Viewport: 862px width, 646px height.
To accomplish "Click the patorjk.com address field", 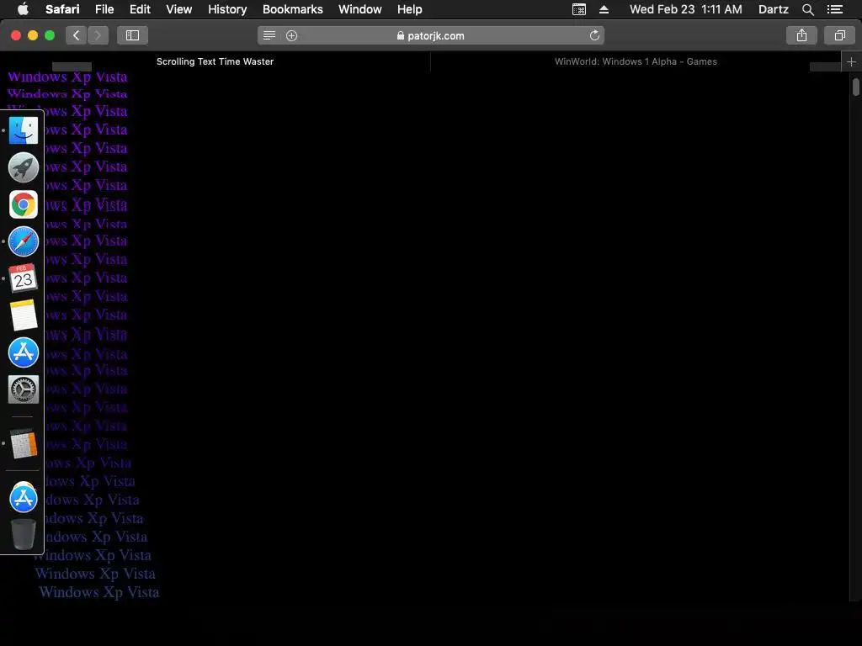I will (x=431, y=35).
